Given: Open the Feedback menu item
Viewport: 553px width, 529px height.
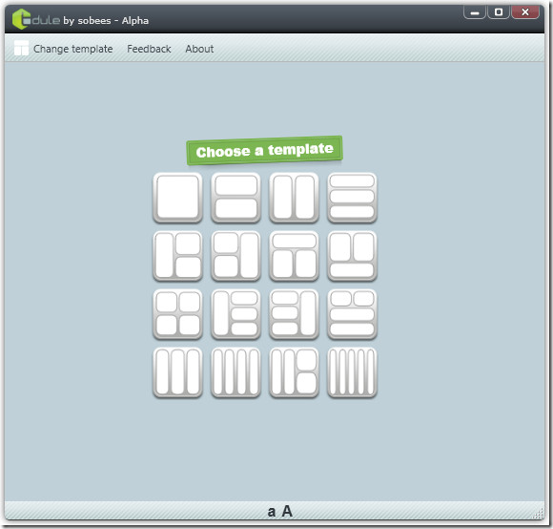Looking at the screenshot, I should 149,49.
